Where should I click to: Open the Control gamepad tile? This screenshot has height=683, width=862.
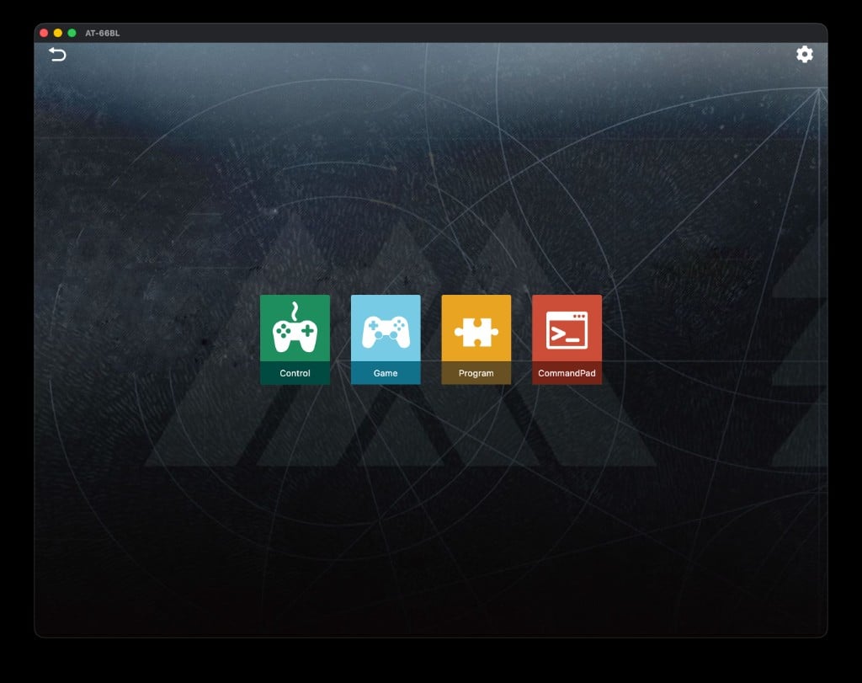pos(295,339)
